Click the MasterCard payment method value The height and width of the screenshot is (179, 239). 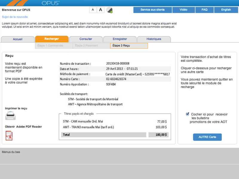tap(138, 74)
